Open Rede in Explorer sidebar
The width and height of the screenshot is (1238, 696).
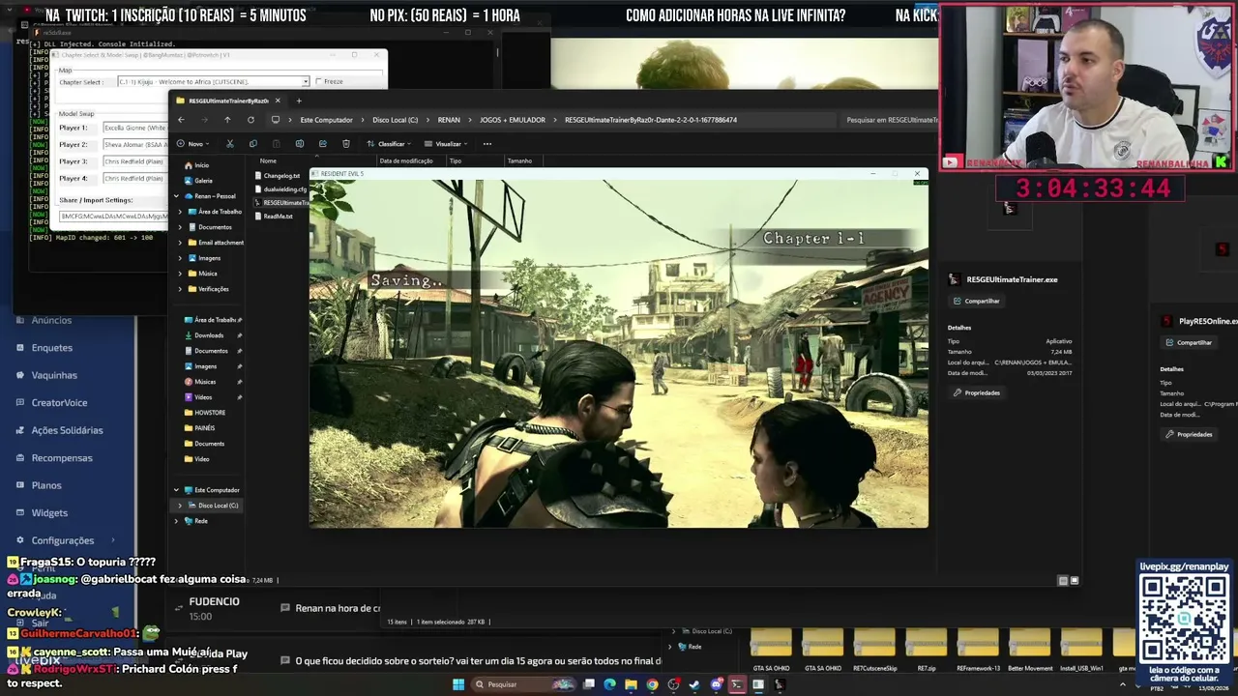196,521
